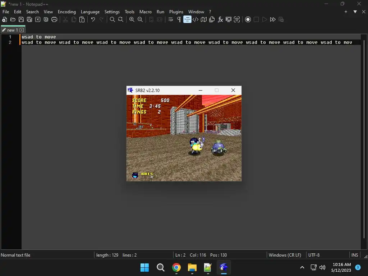
Task: Toggle the Document Map panel
Action: pos(204,19)
